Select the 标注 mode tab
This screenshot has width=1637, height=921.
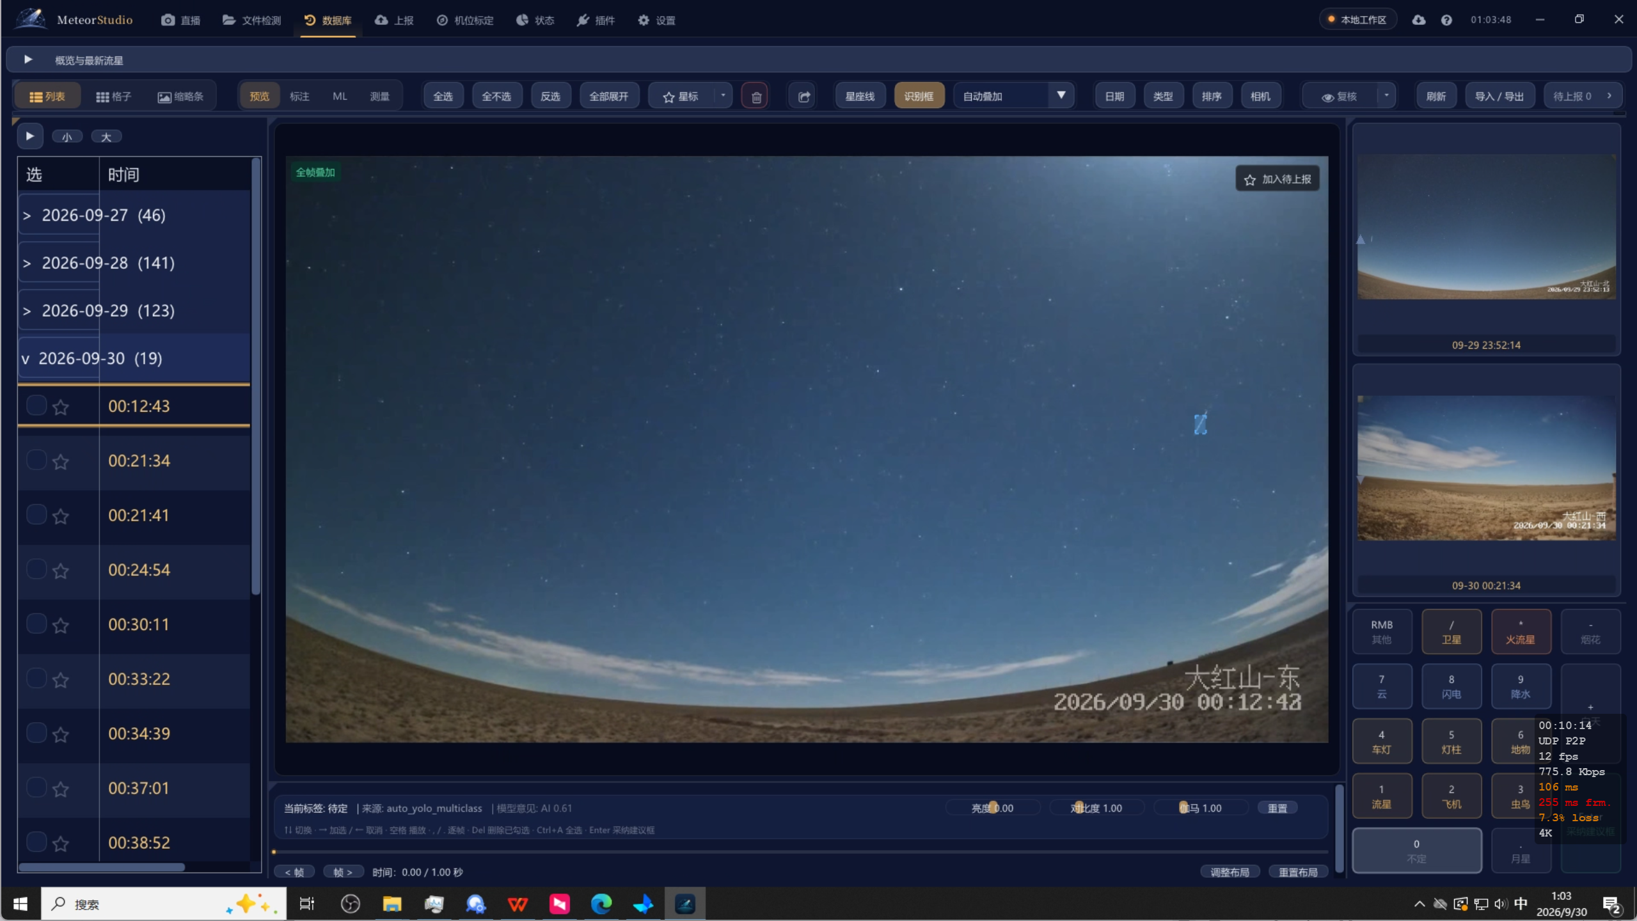coord(299,97)
